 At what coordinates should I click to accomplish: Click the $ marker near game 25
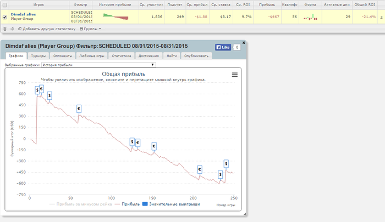pyautogui.click(x=50, y=95)
